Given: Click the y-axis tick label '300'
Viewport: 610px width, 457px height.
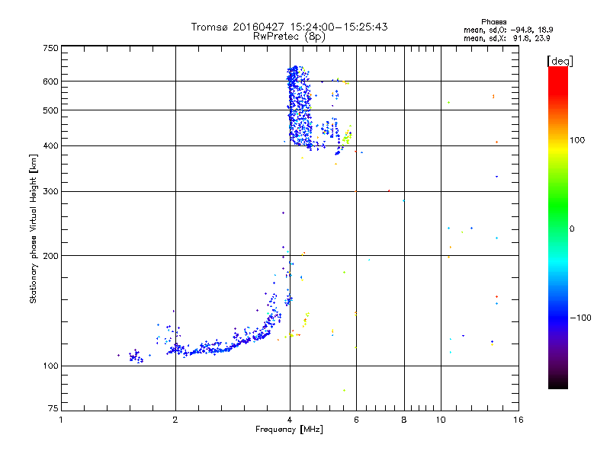Looking at the screenshot, I should coord(51,191).
